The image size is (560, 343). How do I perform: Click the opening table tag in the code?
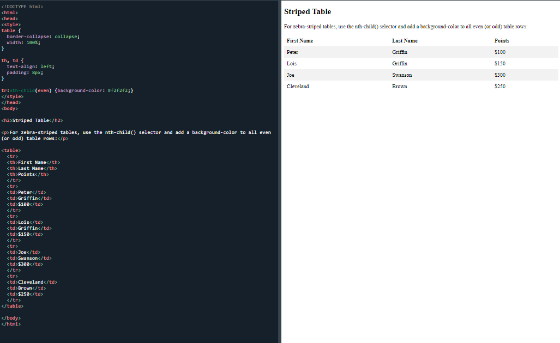click(11, 150)
